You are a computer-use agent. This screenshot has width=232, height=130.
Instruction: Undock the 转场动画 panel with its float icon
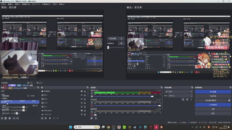[192, 88]
